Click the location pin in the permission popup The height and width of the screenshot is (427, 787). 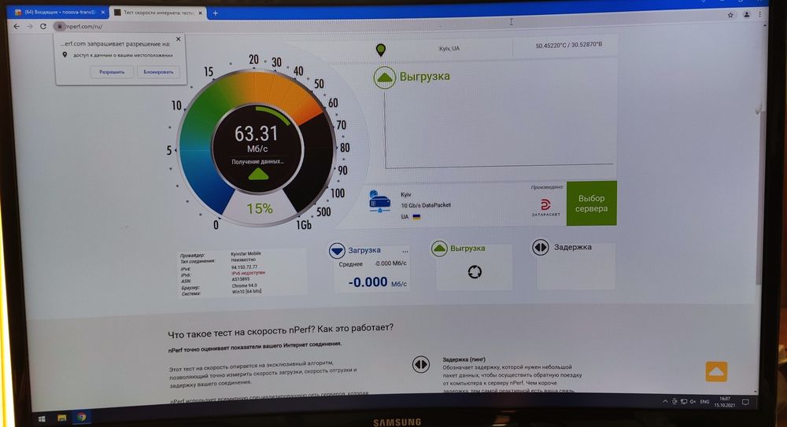tap(65, 55)
